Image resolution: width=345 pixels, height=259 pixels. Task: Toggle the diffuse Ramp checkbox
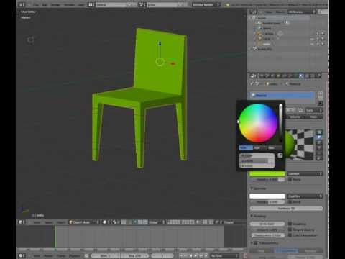290,179
